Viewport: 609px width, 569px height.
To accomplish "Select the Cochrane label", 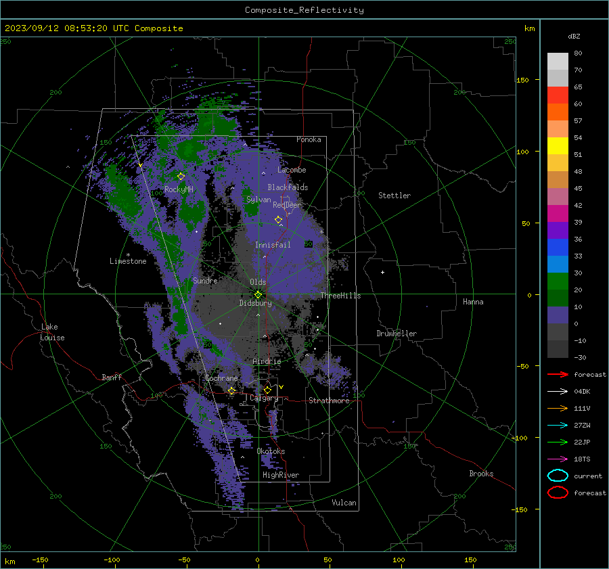I will [221, 378].
